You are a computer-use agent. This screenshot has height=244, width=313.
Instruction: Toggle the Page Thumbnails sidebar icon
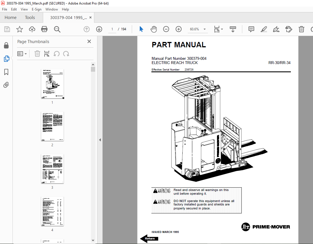pos(6,59)
